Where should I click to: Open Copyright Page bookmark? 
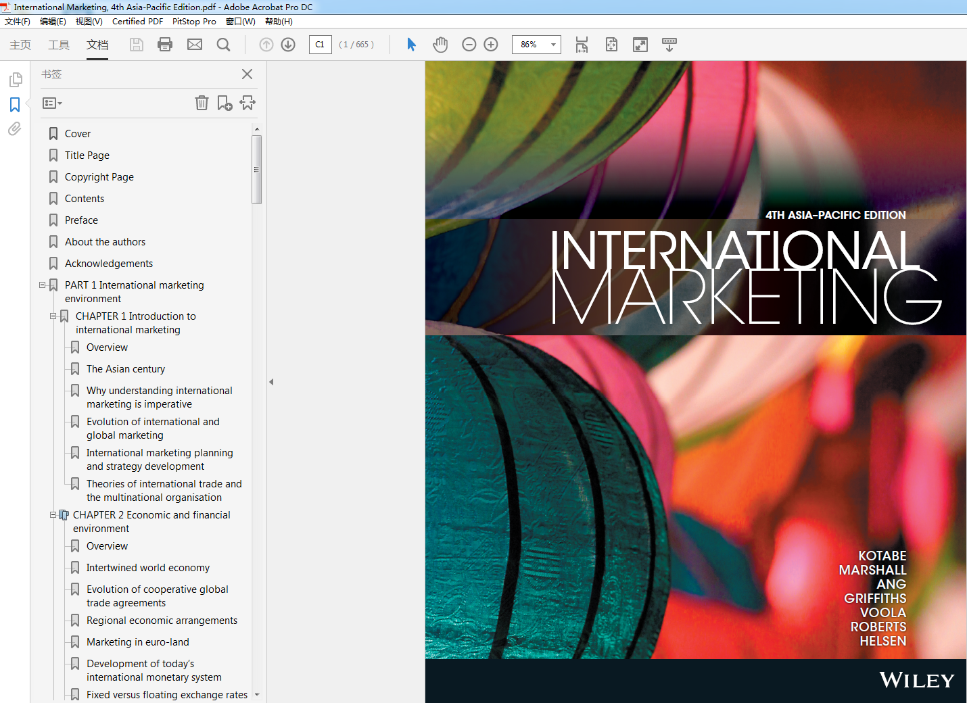(99, 177)
